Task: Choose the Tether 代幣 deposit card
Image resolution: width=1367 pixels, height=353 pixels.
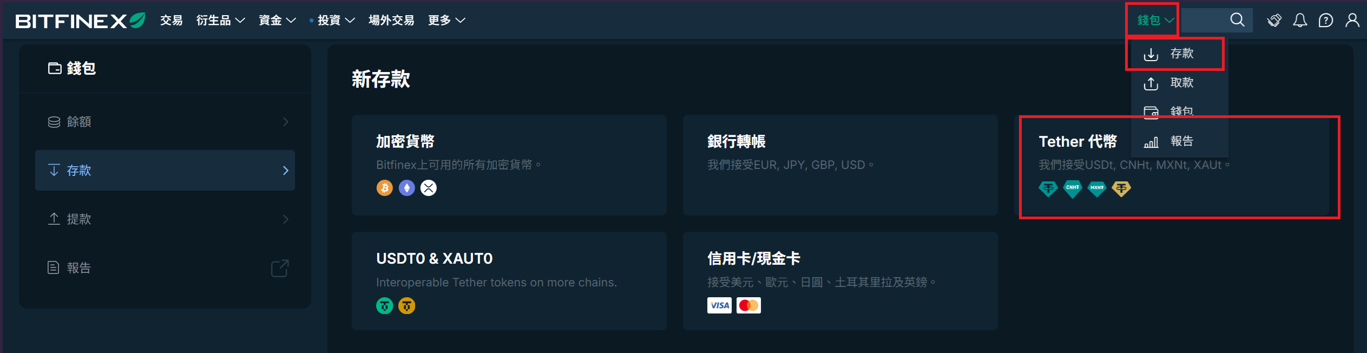Action: point(1172,165)
